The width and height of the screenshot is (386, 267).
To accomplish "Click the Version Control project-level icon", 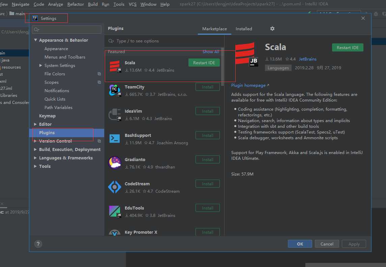I will [99, 141].
